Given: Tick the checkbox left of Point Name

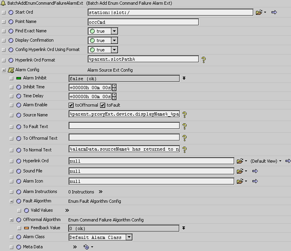Looking at the screenshot, I should point(4,22).
